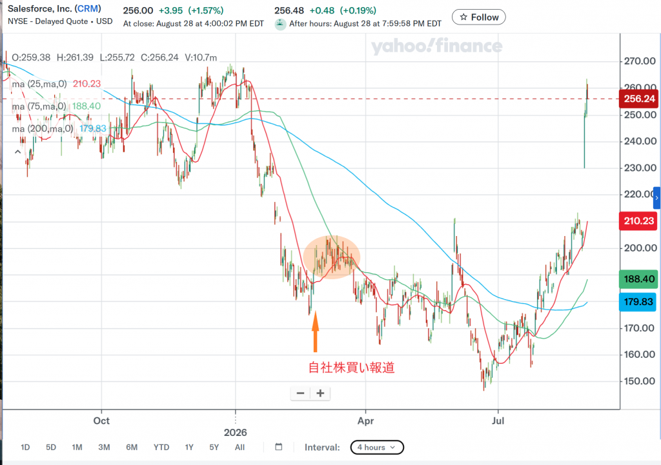The height and width of the screenshot is (465, 661).
Task: Zoom out chart with minus button
Action: pyautogui.click(x=300, y=393)
